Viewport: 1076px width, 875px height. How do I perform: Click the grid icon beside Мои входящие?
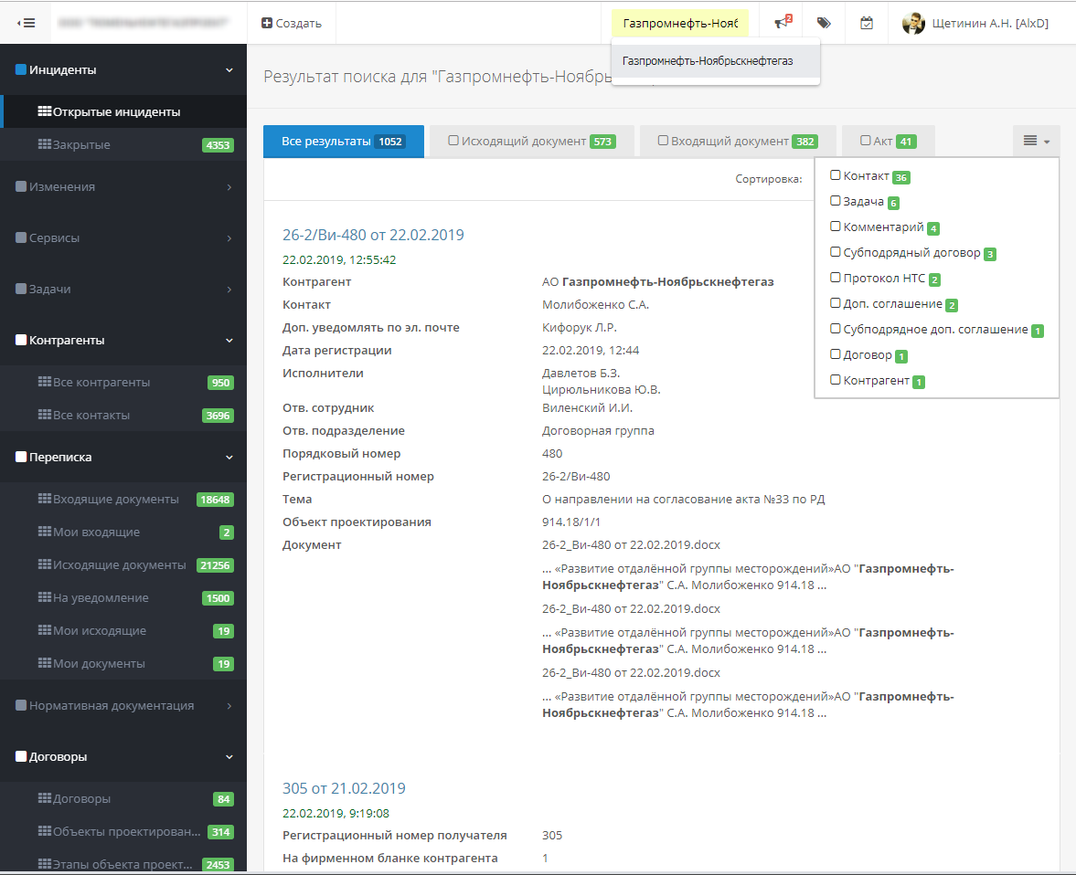pyautogui.click(x=45, y=532)
